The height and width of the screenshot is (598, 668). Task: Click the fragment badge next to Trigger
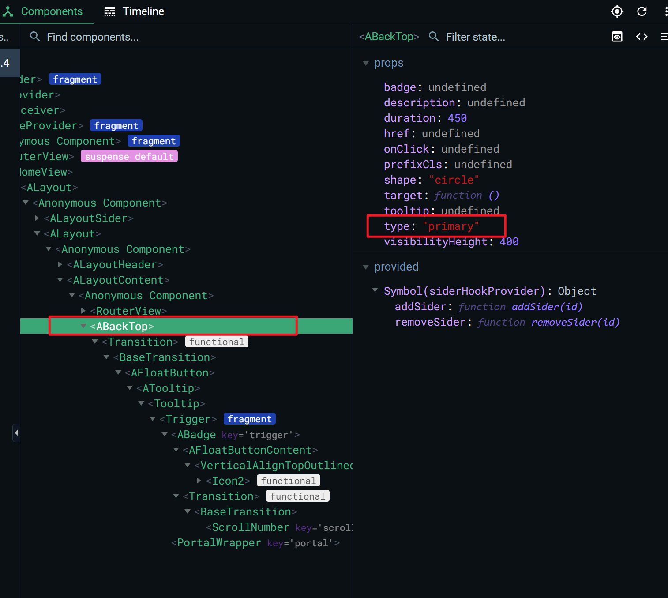(x=249, y=419)
